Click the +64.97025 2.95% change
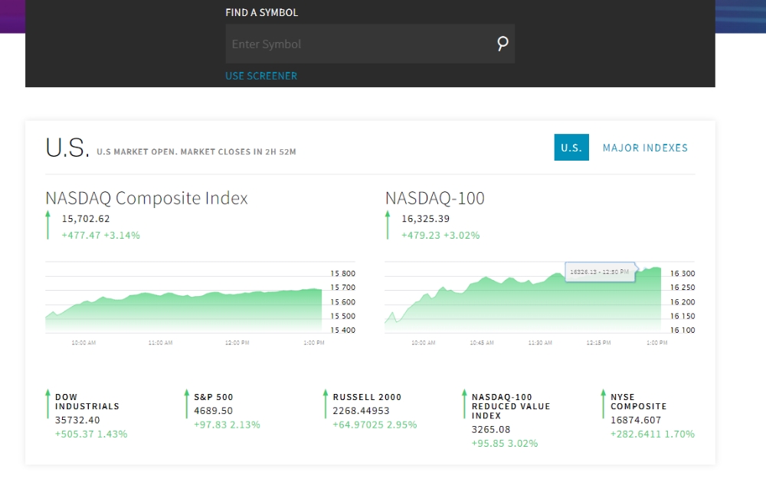766x498 pixels. click(375, 425)
